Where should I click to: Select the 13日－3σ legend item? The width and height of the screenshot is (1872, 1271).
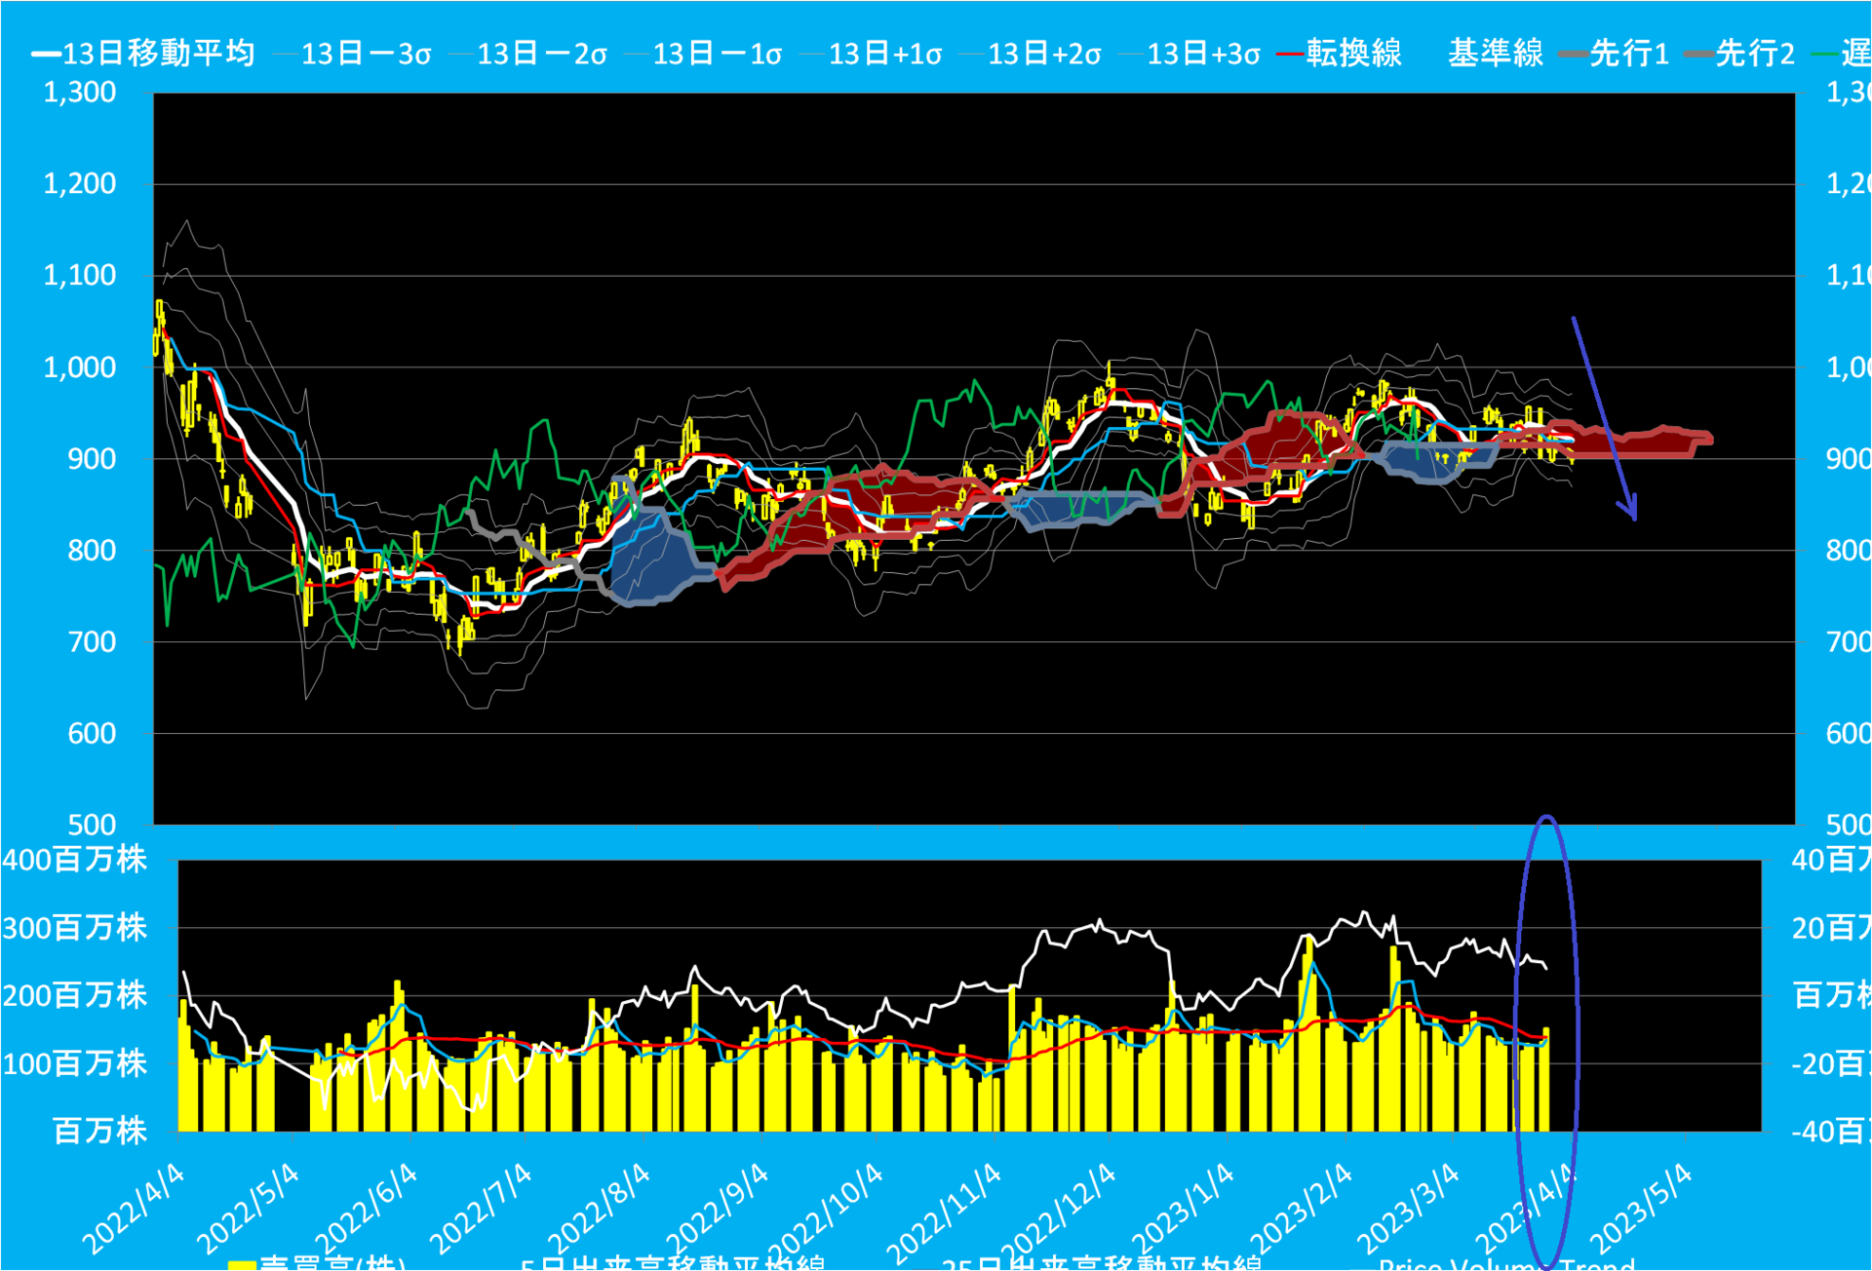(354, 54)
